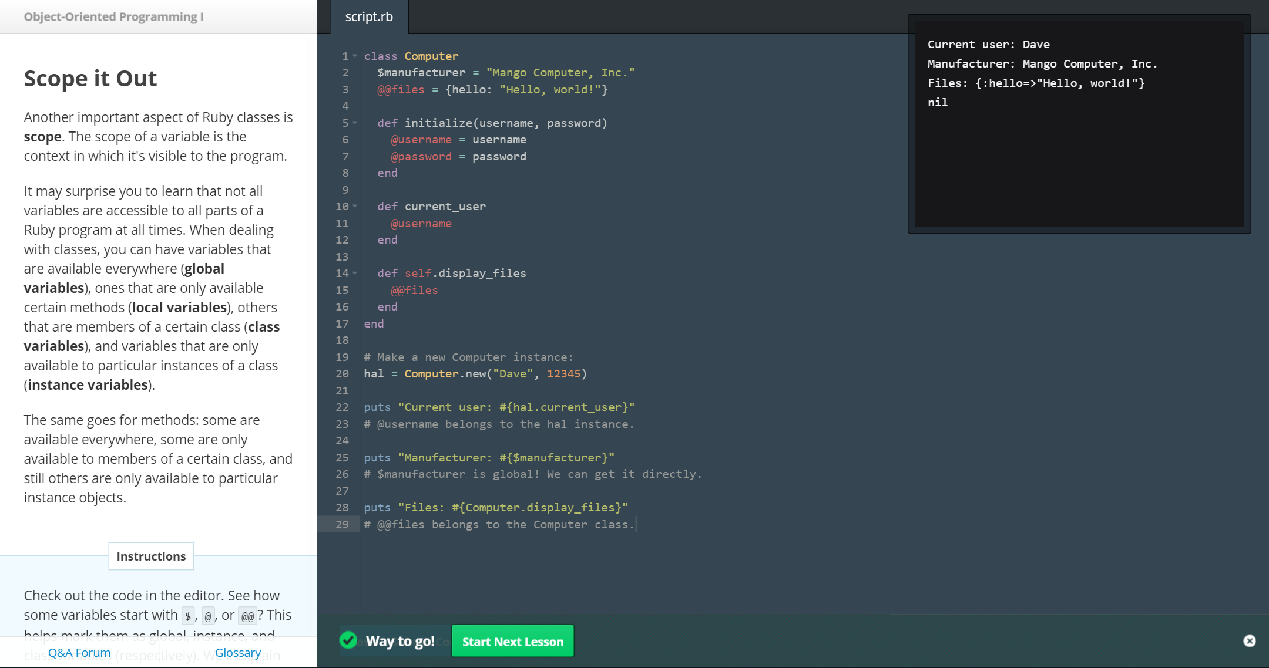Click line number 29 in the gutter
The image size is (1269, 668).
tap(342, 525)
